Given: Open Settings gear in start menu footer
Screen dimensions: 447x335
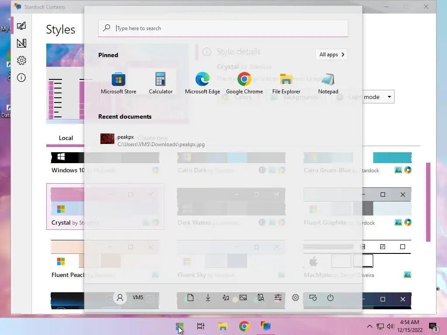Looking at the screenshot, I should pos(296,297).
